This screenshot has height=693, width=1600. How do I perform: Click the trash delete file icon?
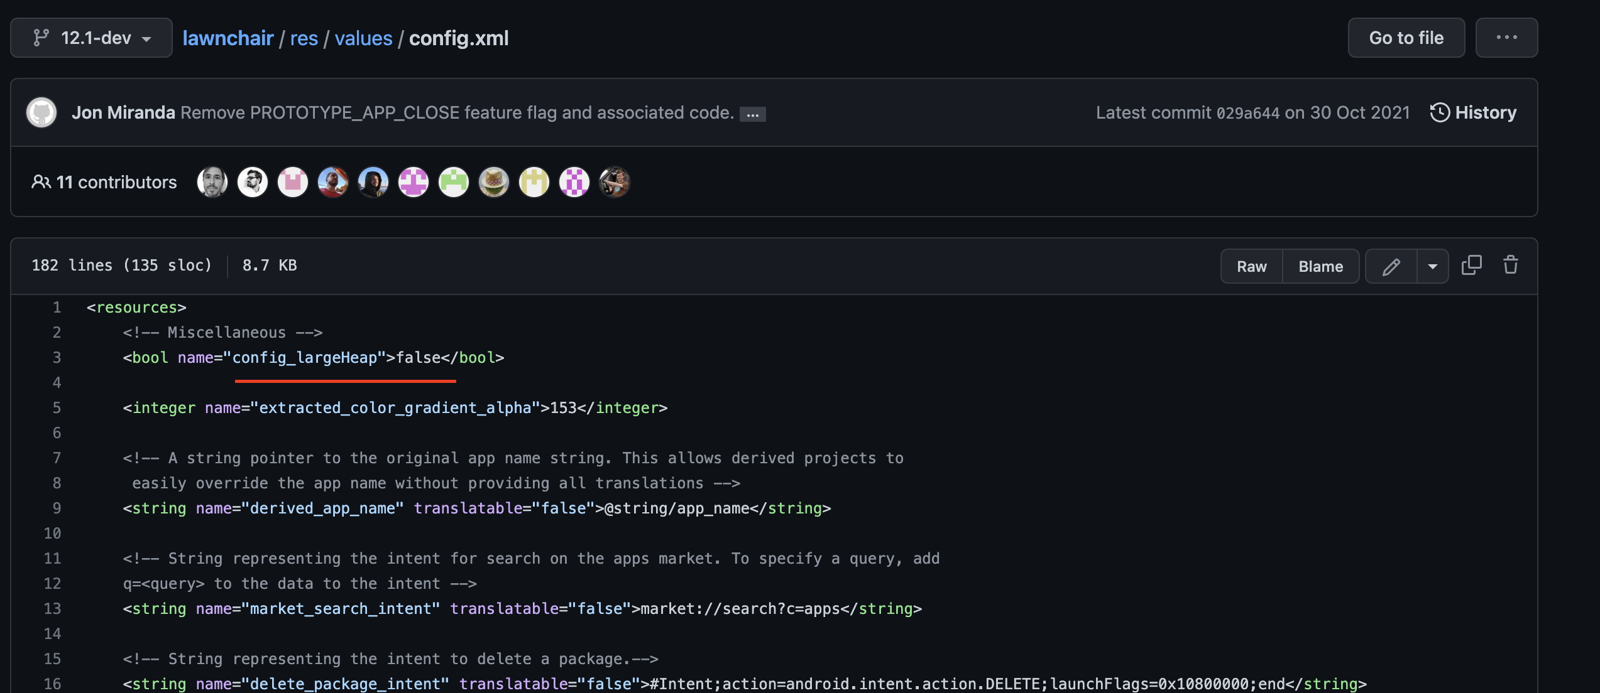coord(1511,266)
